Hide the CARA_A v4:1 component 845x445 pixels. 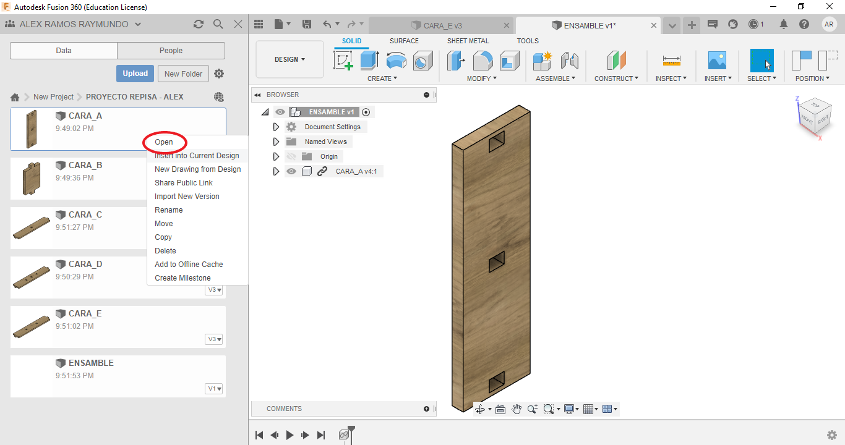[x=291, y=171]
